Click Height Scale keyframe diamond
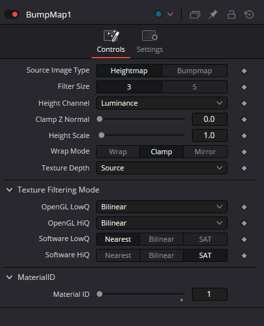 pyautogui.click(x=244, y=135)
